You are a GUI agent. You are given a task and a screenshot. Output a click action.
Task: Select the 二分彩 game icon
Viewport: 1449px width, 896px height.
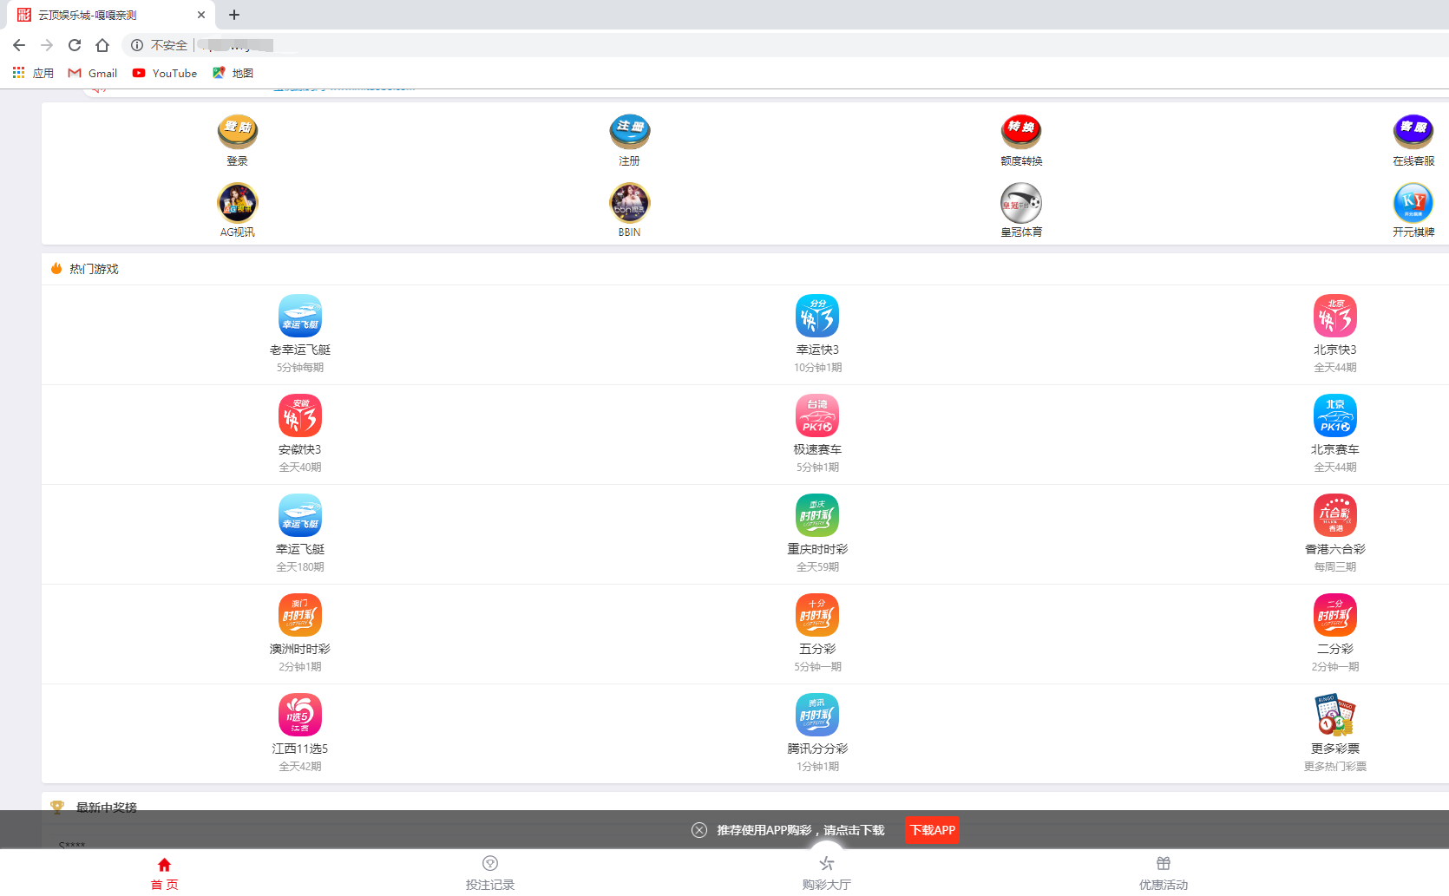pos(1335,615)
